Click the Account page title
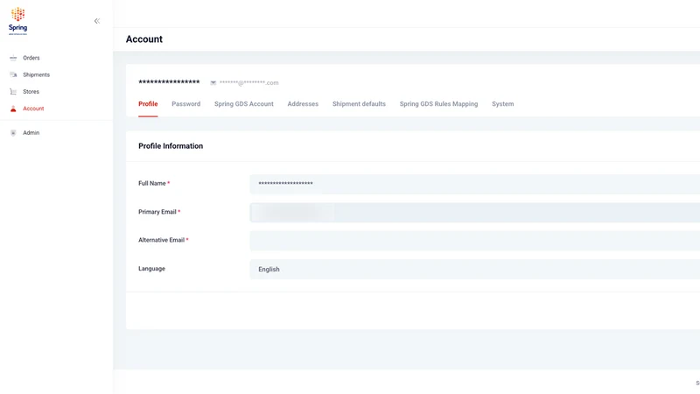 click(x=144, y=39)
